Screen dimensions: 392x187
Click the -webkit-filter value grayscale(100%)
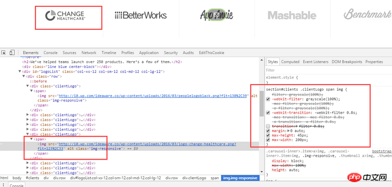point(323,99)
